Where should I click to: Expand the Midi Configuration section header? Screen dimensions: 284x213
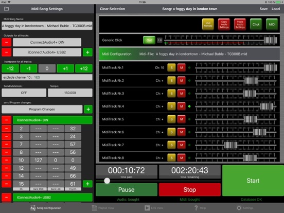pos(189,54)
